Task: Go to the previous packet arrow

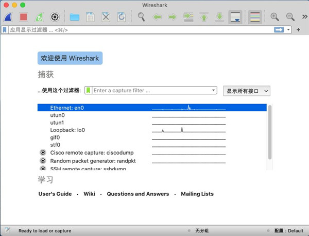Action: (157, 16)
